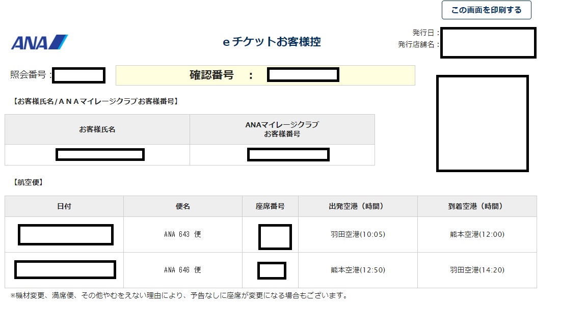The width and height of the screenshot is (587, 330).
Task: Click the 到着空港（時間） column header
Action: pyautogui.click(x=476, y=206)
